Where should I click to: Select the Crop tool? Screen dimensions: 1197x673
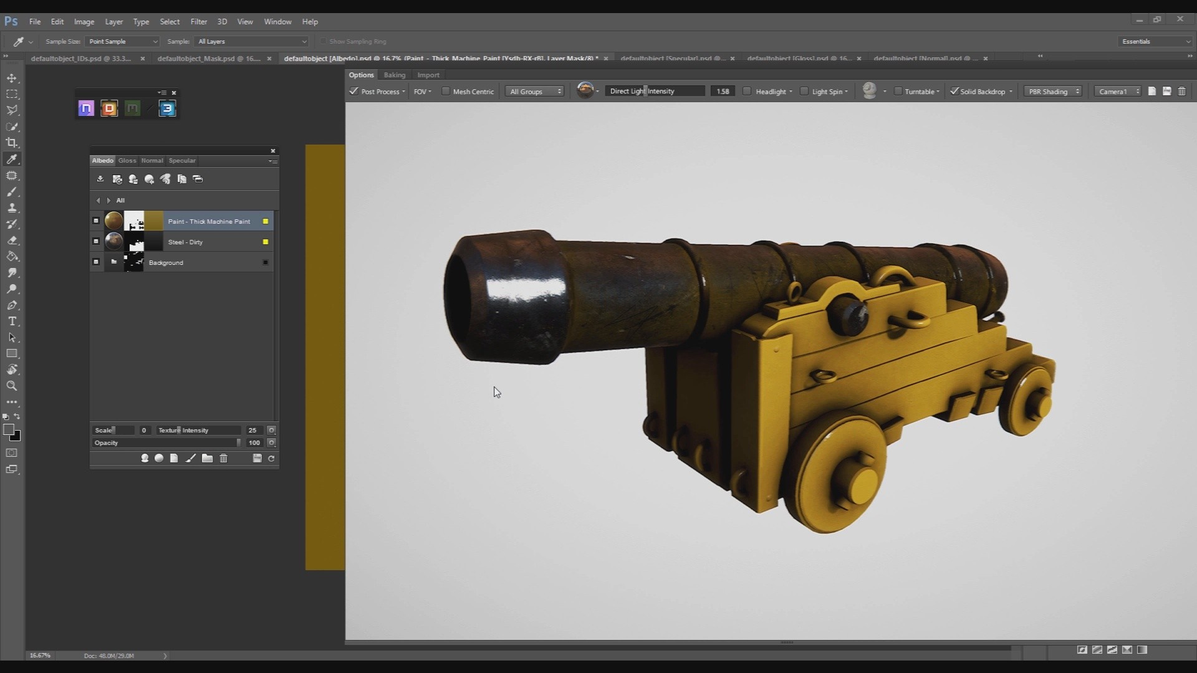tap(12, 143)
